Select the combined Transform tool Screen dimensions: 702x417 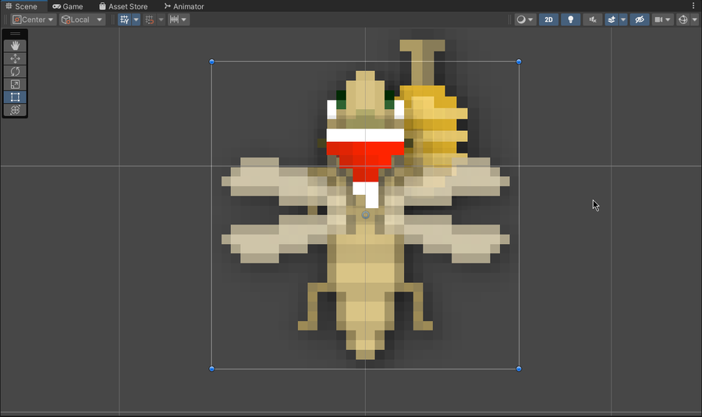[x=15, y=110]
